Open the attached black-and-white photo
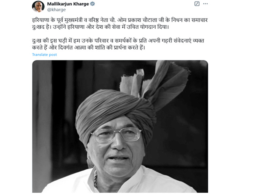Image resolution: width=259 pixels, height=194 pixels. pyautogui.click(x=120, y=127)
